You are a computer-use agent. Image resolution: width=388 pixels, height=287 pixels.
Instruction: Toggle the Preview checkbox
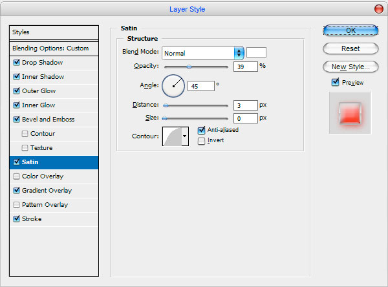point(335,82)
